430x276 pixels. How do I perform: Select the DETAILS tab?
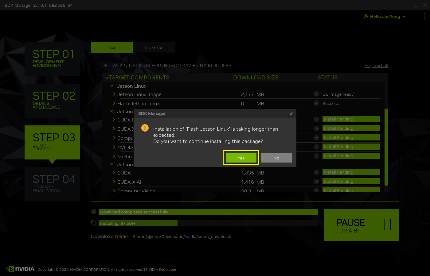(112, 48)
